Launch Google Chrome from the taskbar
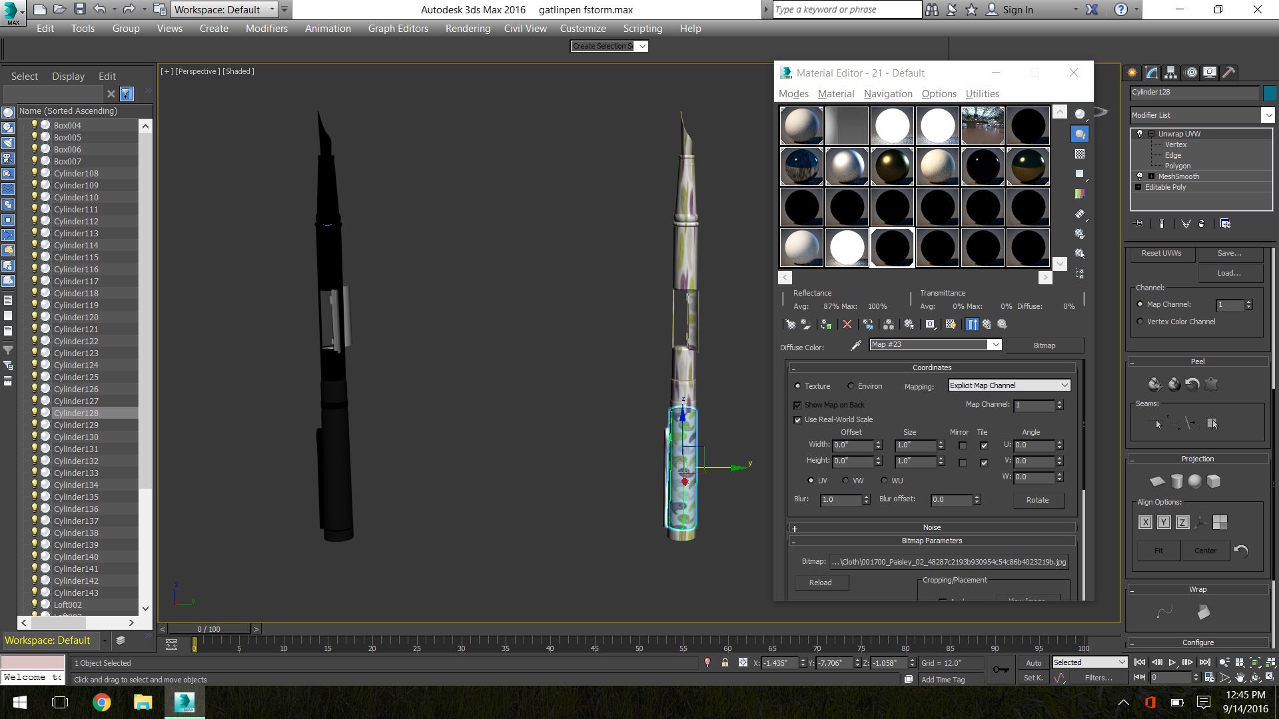 pyautogui.click(x=101, y=702)
